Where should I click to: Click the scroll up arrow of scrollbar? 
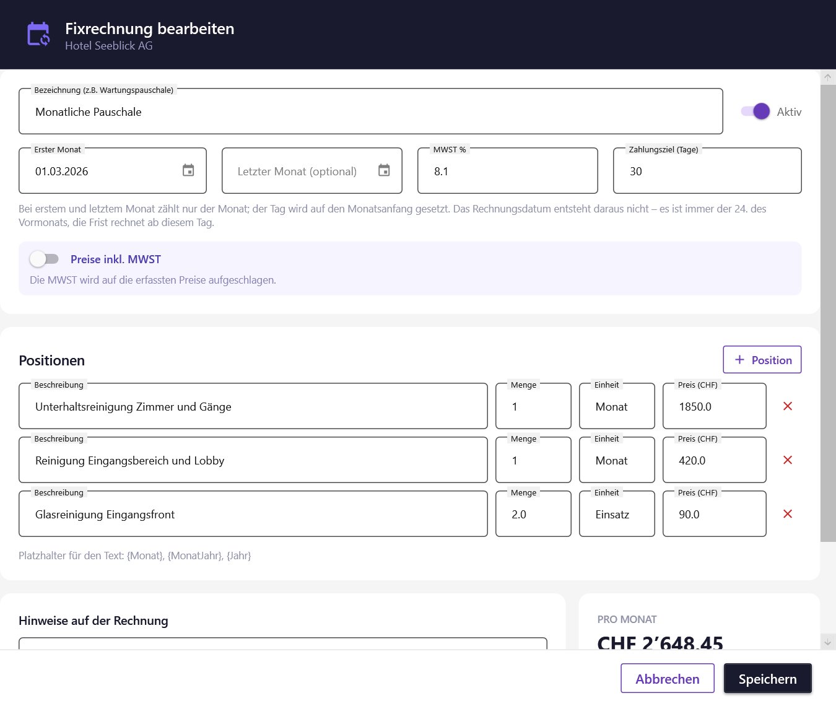pyautogui.click(x=828, y=77)
